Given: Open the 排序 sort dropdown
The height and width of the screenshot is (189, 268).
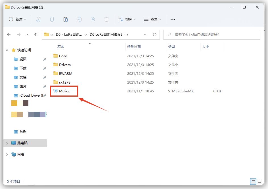Looking at the screenshot, I should coord(127,20).
